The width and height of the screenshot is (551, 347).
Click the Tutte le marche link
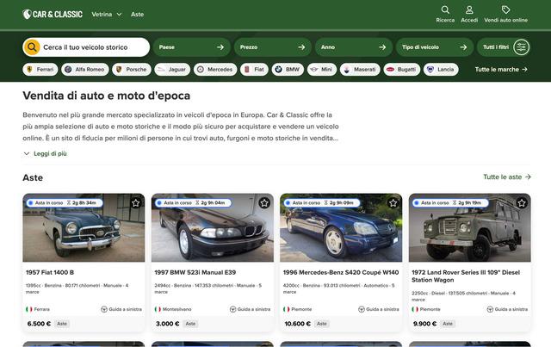tap(501, 69)
